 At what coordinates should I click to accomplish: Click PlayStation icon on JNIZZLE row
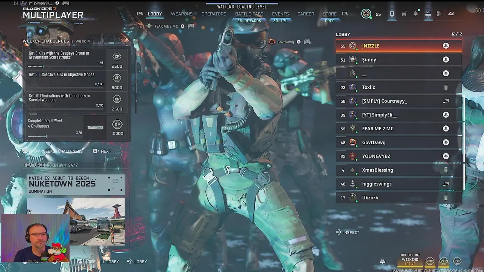pyautogui.click(x=446, y=46)
